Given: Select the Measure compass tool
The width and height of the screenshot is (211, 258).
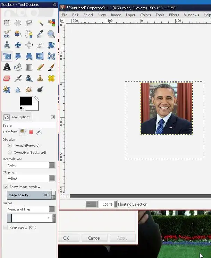Looking at the screenshot, I should click(x=7, y=45).
